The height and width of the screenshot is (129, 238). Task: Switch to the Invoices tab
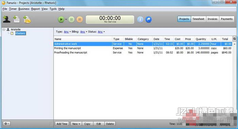coord(212,19)
